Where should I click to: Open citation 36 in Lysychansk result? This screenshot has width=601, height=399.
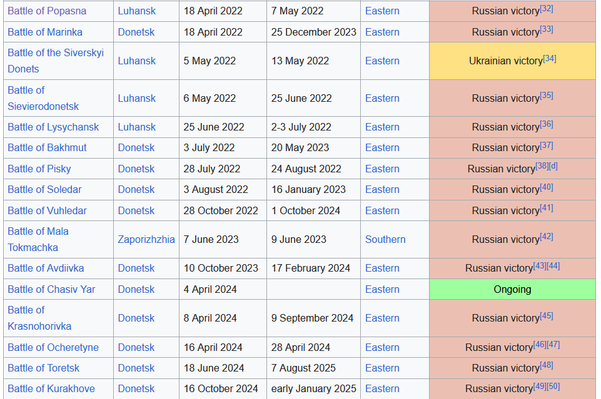click(x=547, y=124)
